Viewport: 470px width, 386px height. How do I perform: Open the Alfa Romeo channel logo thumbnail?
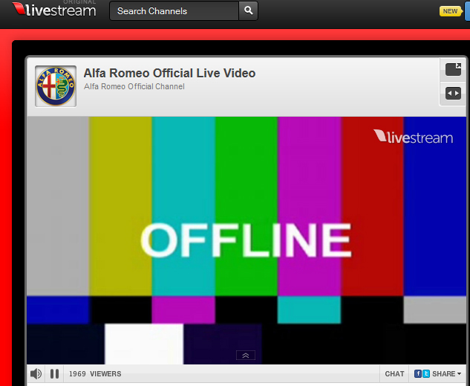[56, 86]
